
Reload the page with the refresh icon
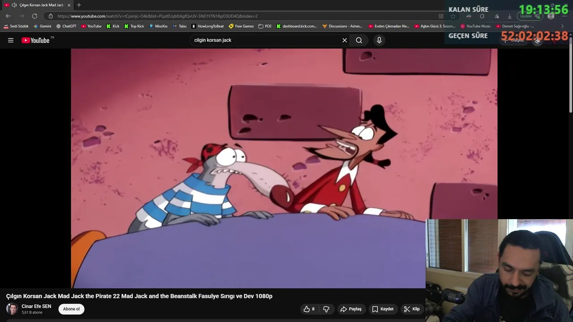34,16
